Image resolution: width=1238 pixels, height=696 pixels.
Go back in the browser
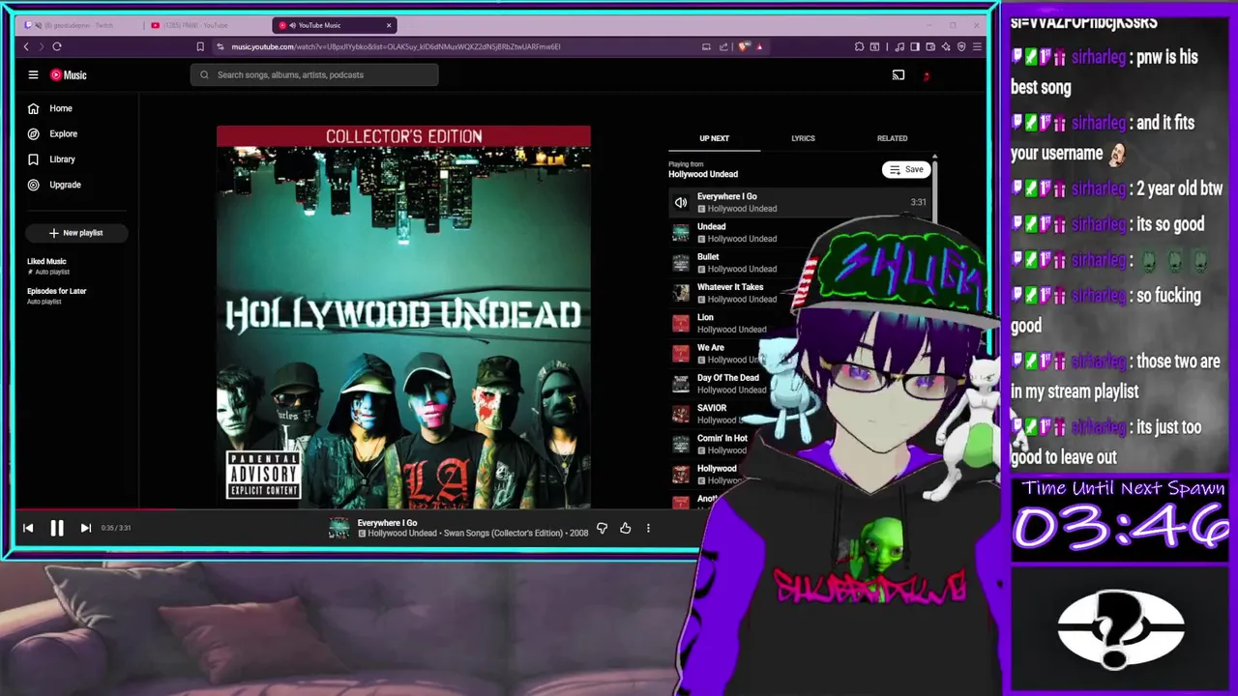coord(26,46)
